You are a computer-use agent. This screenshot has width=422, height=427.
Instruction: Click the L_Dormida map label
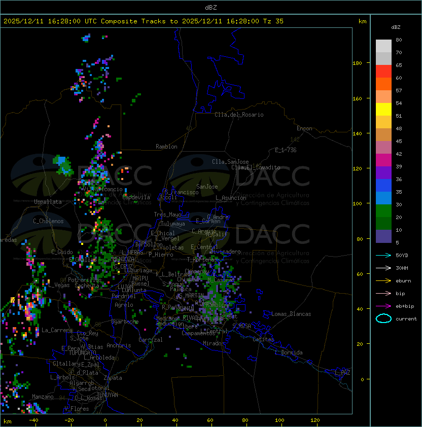coord(289,352)
